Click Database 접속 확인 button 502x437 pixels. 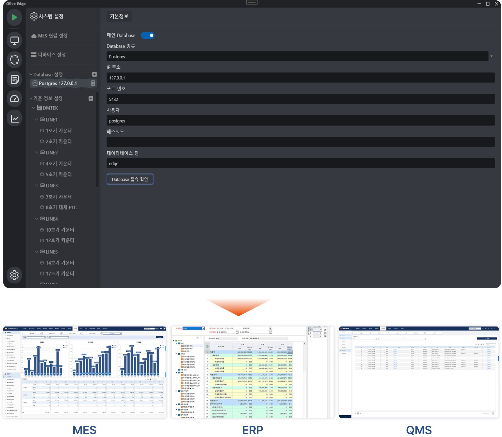coord(130,179)
